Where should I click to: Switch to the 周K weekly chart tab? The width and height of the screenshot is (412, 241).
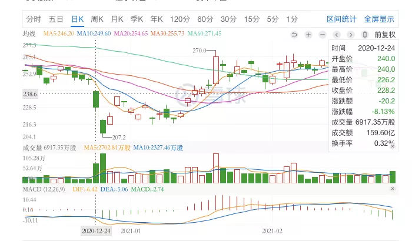click(x=97, y=19)
